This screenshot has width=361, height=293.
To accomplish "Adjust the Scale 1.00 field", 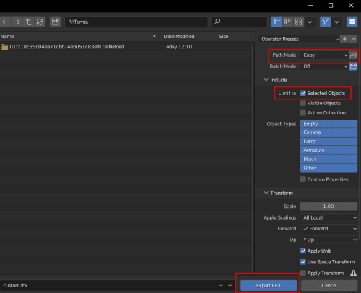I will [329, 207].
